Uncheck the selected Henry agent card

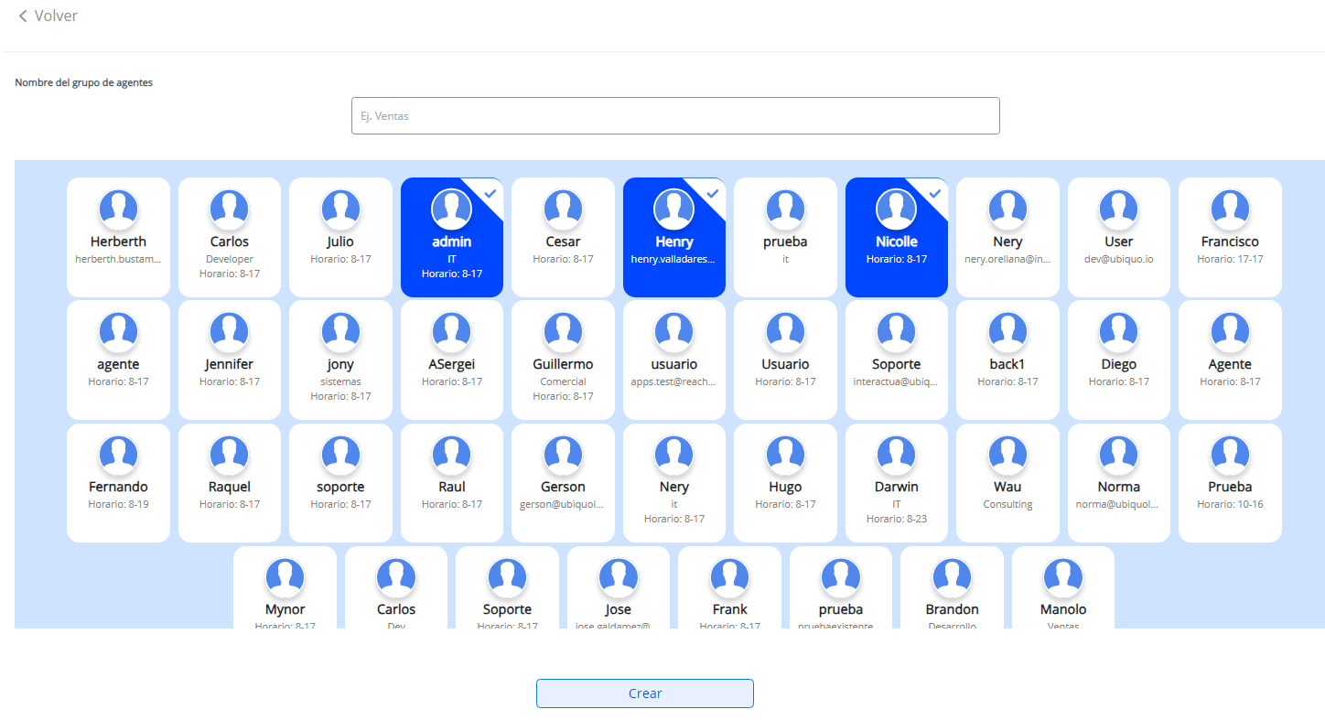pos(674,238)
